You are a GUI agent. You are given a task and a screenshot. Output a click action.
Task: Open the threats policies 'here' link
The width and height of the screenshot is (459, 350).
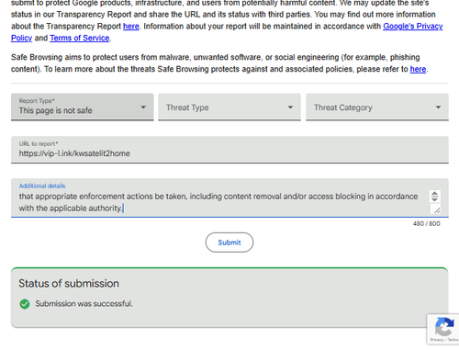point(418,69)
